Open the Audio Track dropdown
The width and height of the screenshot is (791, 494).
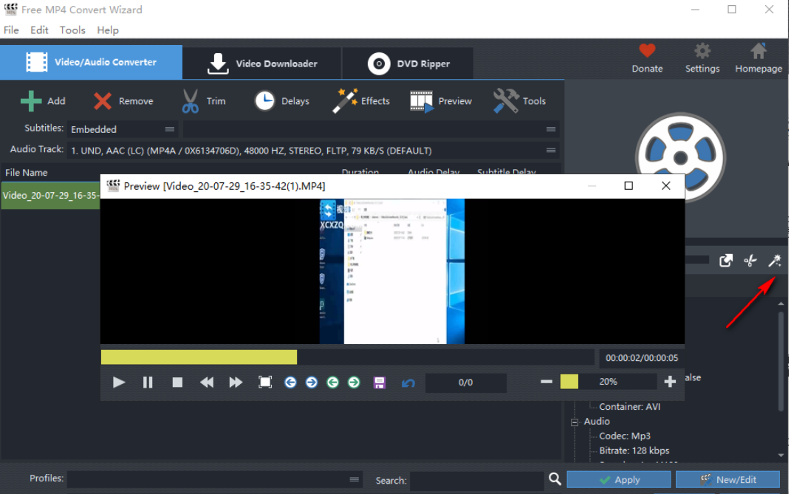click(312, 151)
